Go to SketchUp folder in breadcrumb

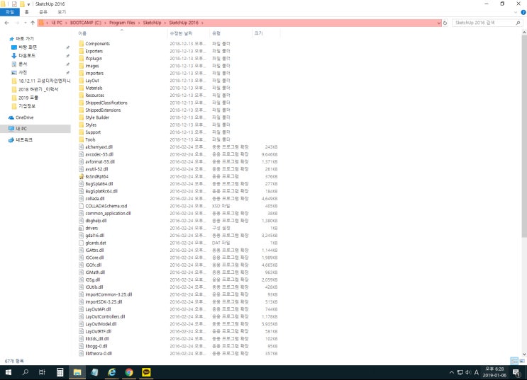coord(152,23)
